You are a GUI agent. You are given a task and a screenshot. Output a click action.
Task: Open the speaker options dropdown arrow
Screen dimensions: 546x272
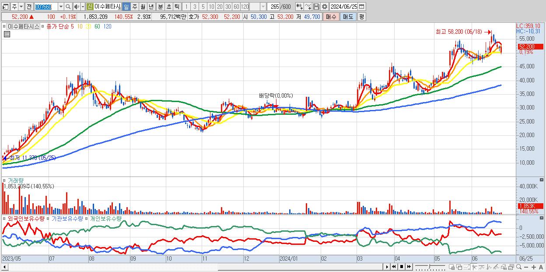tap(83, 7)
